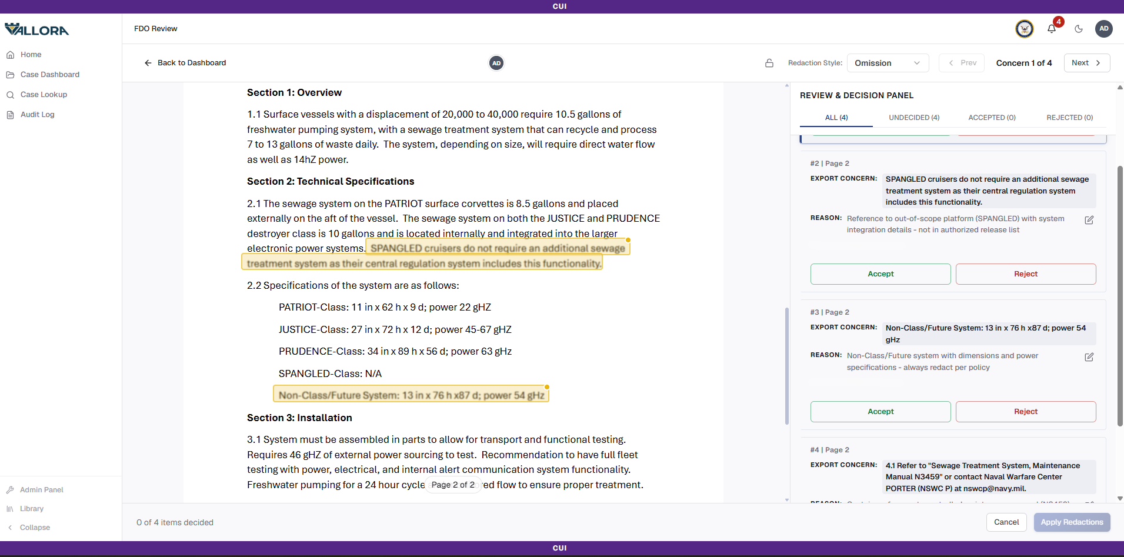The height and width of the screenshot is (557, 1124).
Task: Click the Cancel button
Action: click(1006, 522)
